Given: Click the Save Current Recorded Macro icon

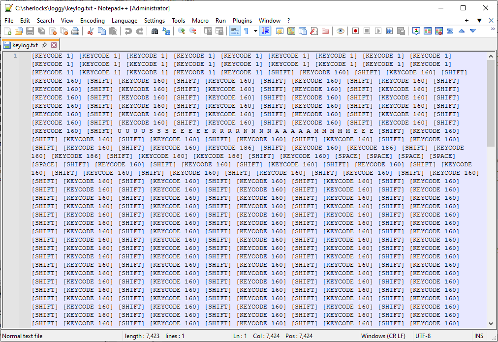Looking at the screenshot, I should coord(401,31).
